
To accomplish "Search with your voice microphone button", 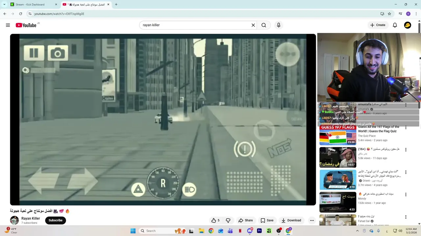I will coord(279,25).
